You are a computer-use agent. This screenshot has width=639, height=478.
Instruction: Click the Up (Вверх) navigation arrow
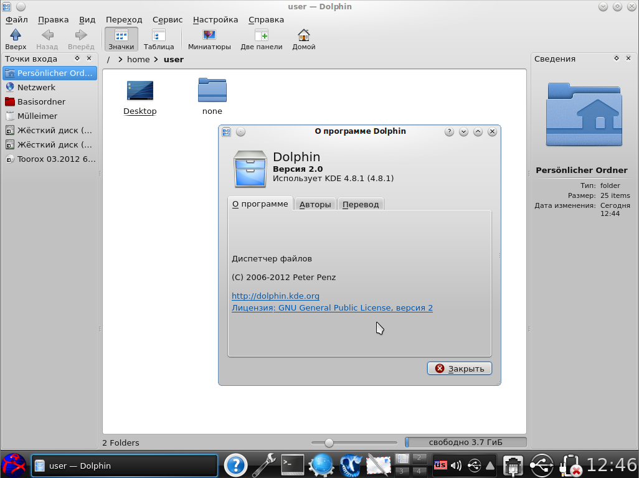pos(16,39)
